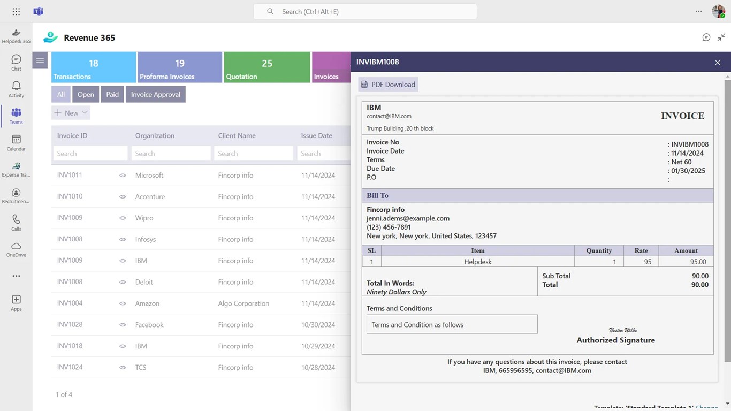Open the Activity feed

coord(16,89)
